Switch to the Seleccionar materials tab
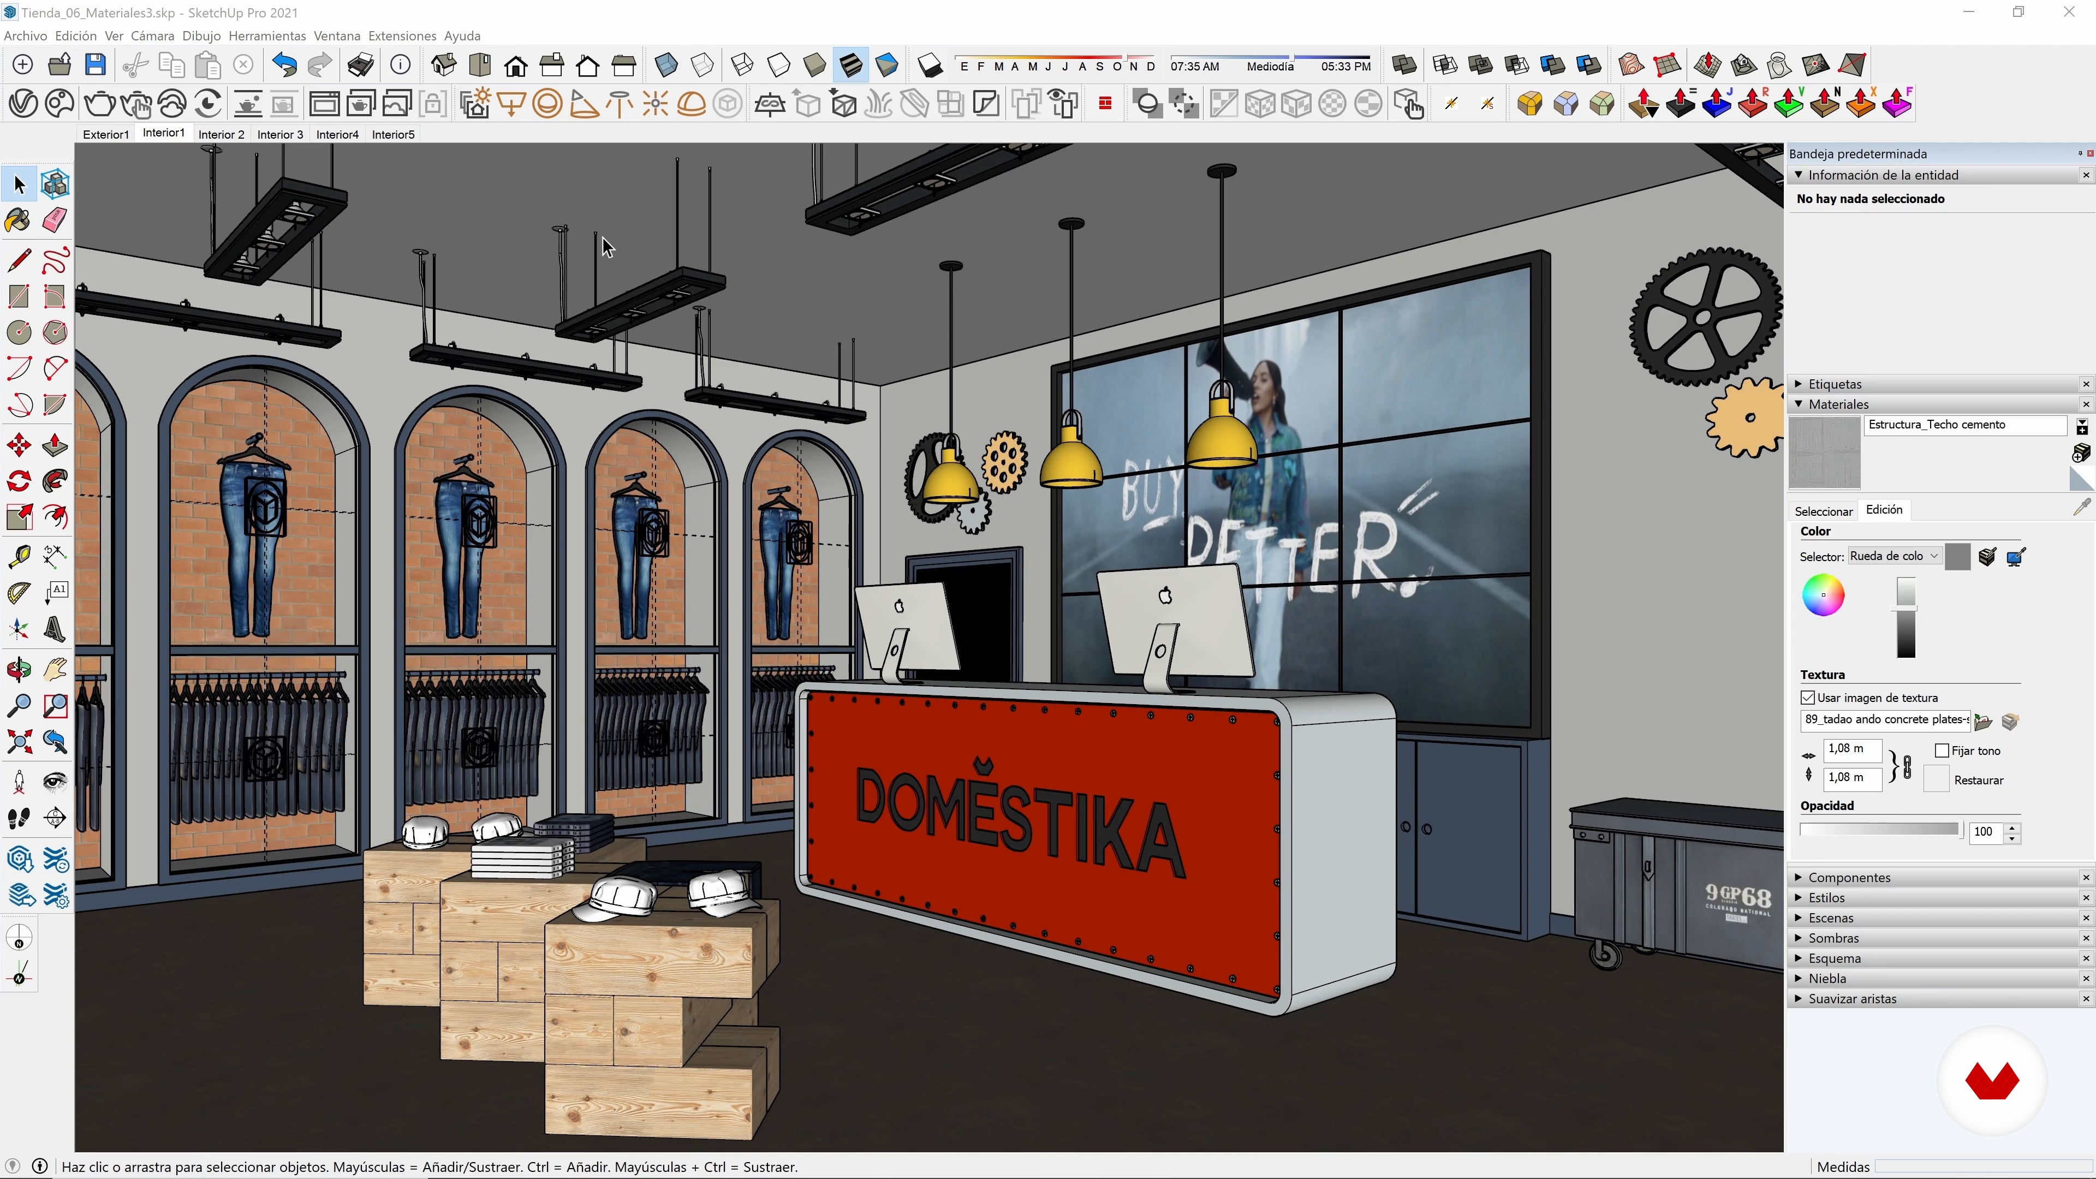This screenshot has height=1179, width=2096. 1824,511
